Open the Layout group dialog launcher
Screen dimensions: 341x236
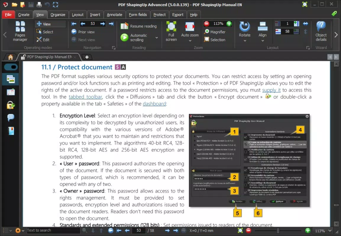coord(308,48)
